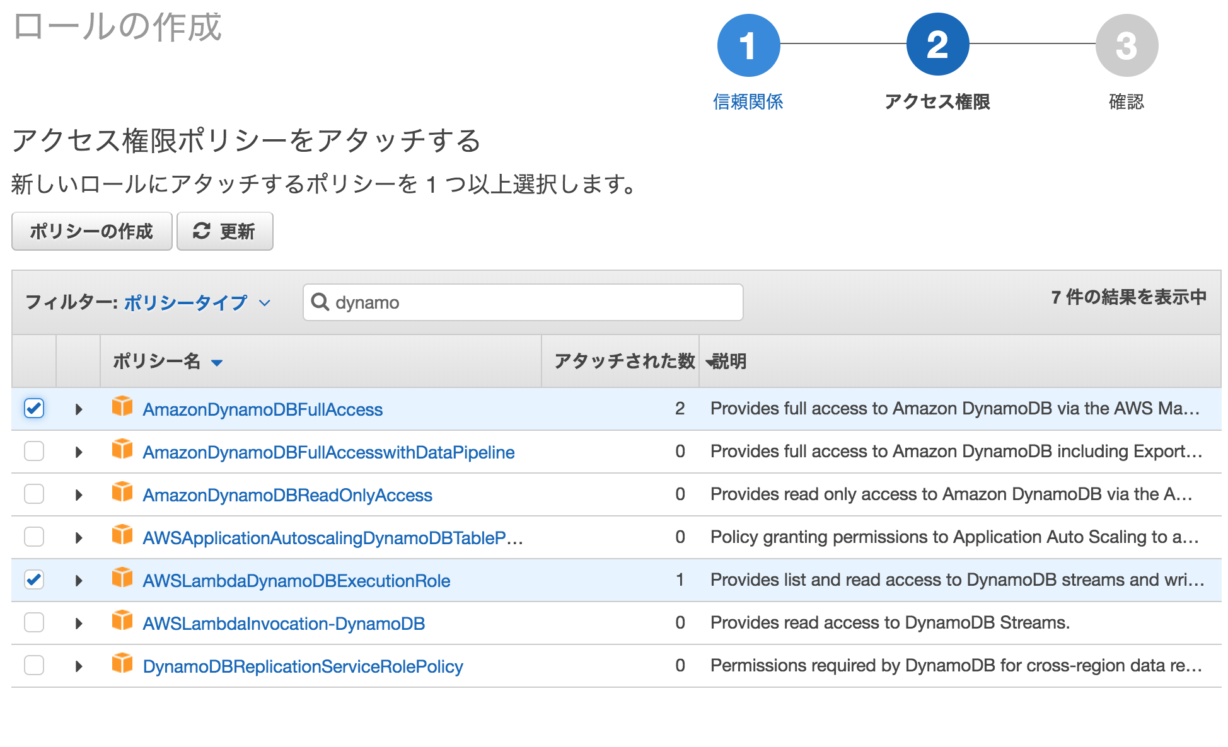Click the step 3 circle icon
Screen dimensions: 1228x747
(x=1127, y=45)
